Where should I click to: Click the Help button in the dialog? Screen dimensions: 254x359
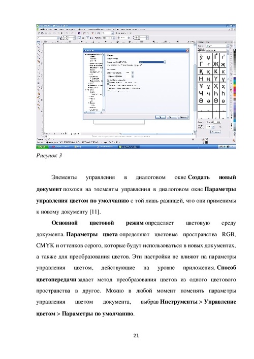(x=183, y=117)
